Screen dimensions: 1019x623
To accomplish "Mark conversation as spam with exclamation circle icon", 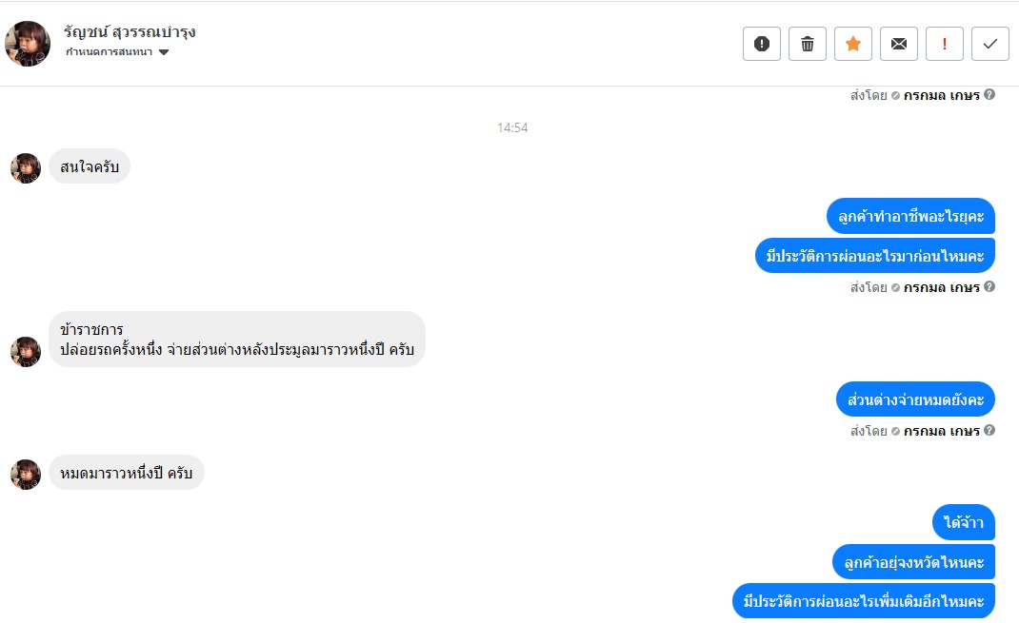I will click(762, 44).
